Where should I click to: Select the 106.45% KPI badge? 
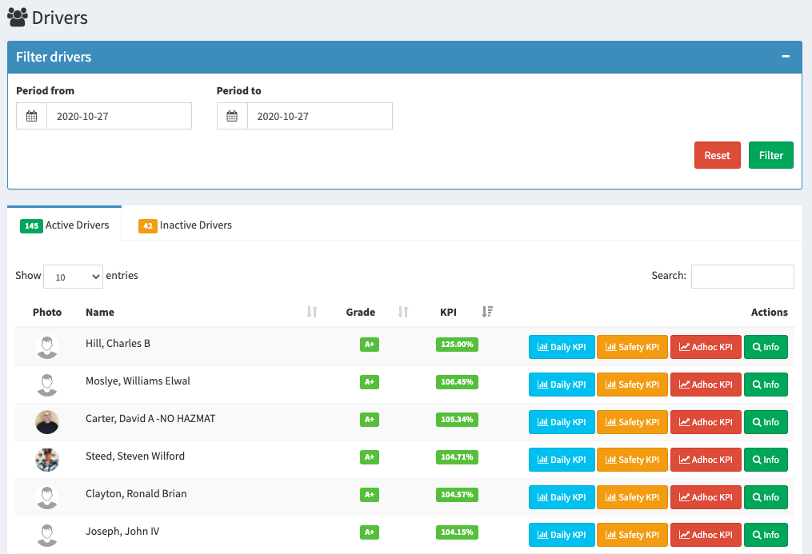[457, 382]
